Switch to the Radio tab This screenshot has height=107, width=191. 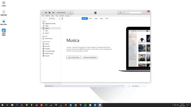pos(101,18)
